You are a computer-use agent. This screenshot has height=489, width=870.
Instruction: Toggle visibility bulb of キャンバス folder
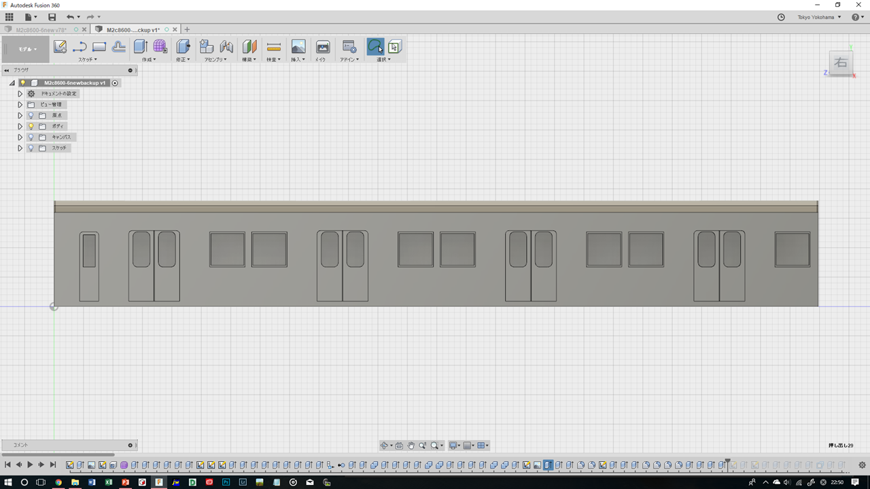click(31, 137)
